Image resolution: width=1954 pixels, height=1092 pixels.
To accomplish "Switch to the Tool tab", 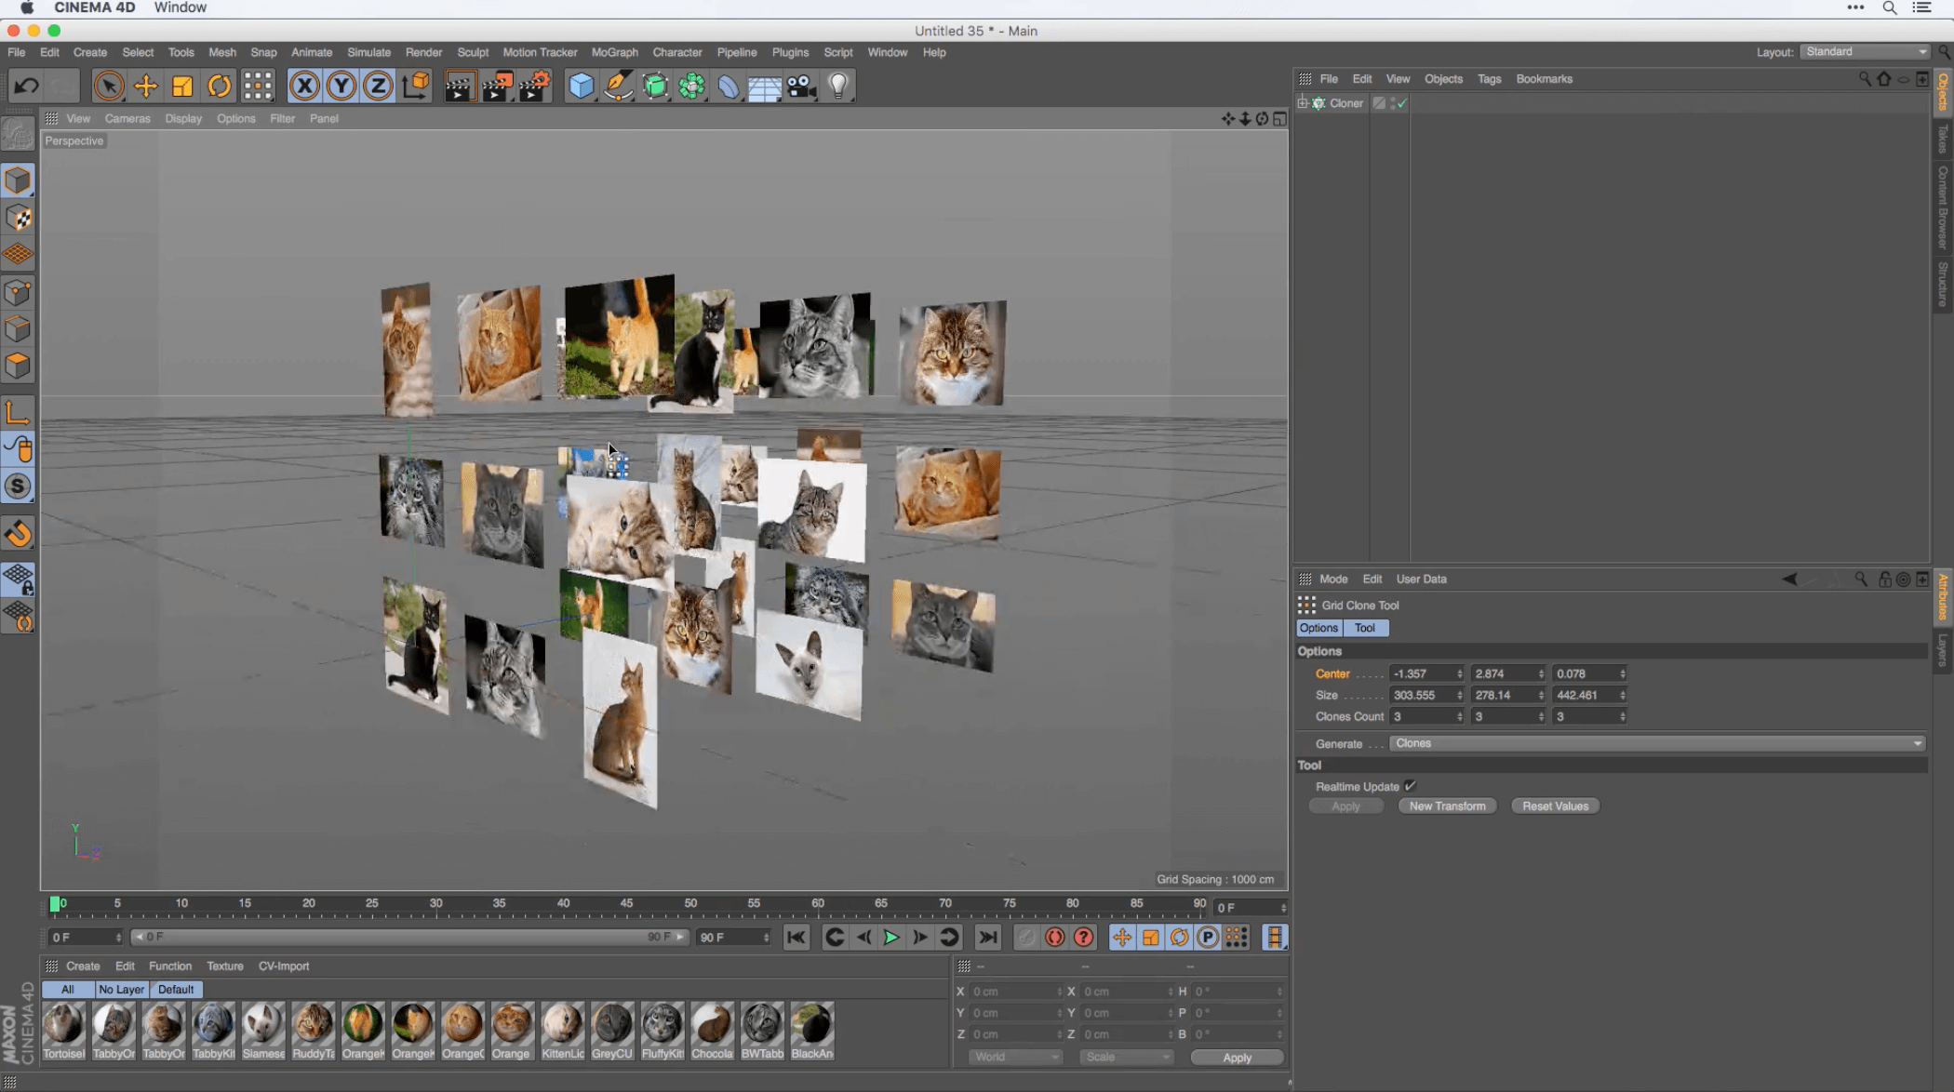I will point(1365,628).
